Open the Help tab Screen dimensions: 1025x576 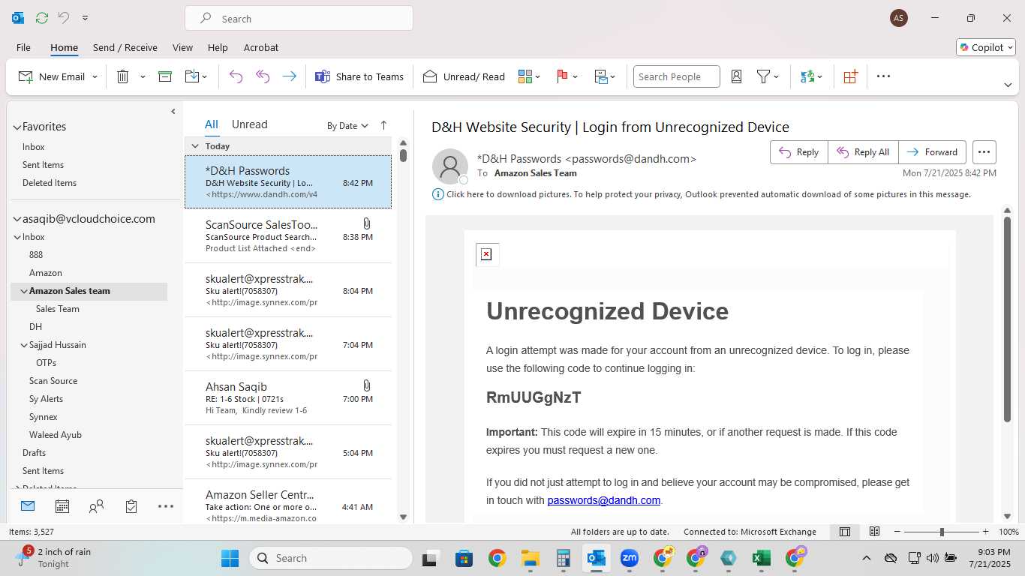point(218,47)
